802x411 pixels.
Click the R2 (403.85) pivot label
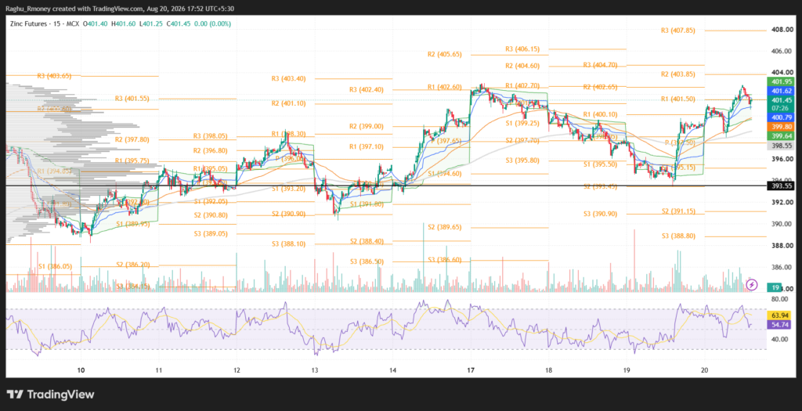click(678, 74)
